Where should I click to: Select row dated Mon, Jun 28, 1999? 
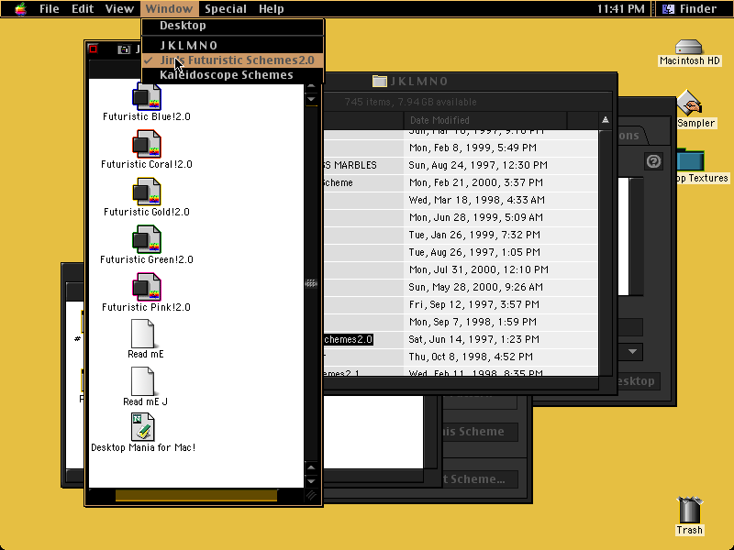coord(461,217)
